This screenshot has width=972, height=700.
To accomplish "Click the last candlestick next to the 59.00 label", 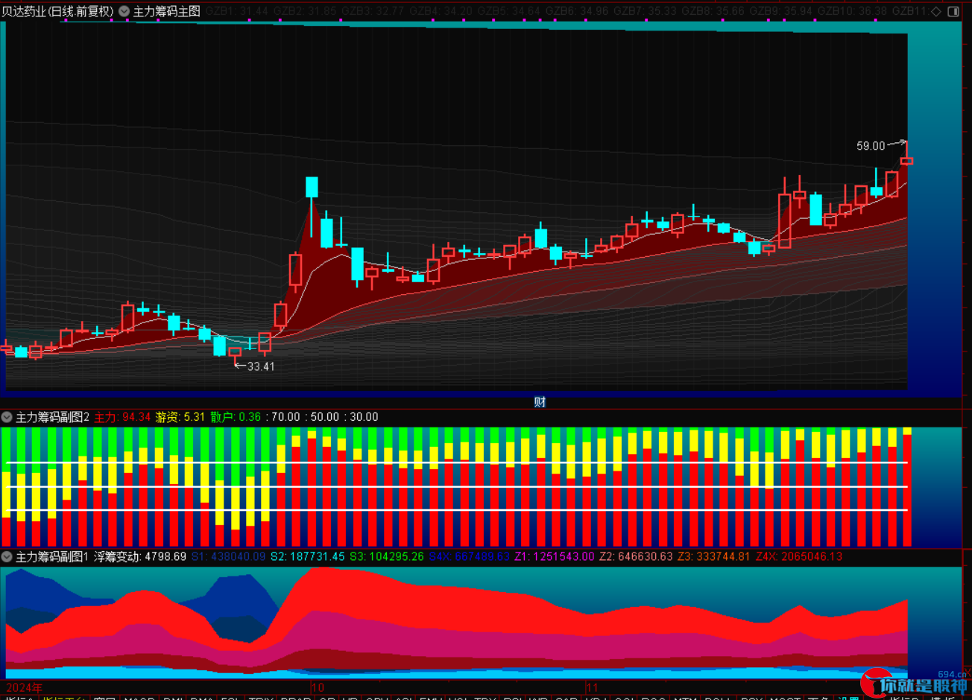I will [x=906, y=160].
